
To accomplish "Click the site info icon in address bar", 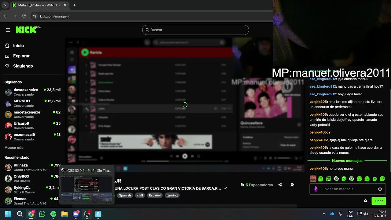I will coord(35,16).
